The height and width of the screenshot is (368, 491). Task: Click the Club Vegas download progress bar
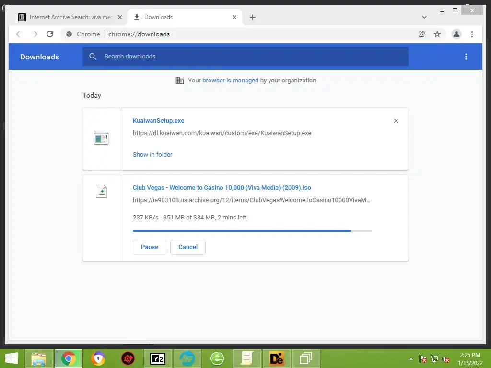(x=252, y=231)
